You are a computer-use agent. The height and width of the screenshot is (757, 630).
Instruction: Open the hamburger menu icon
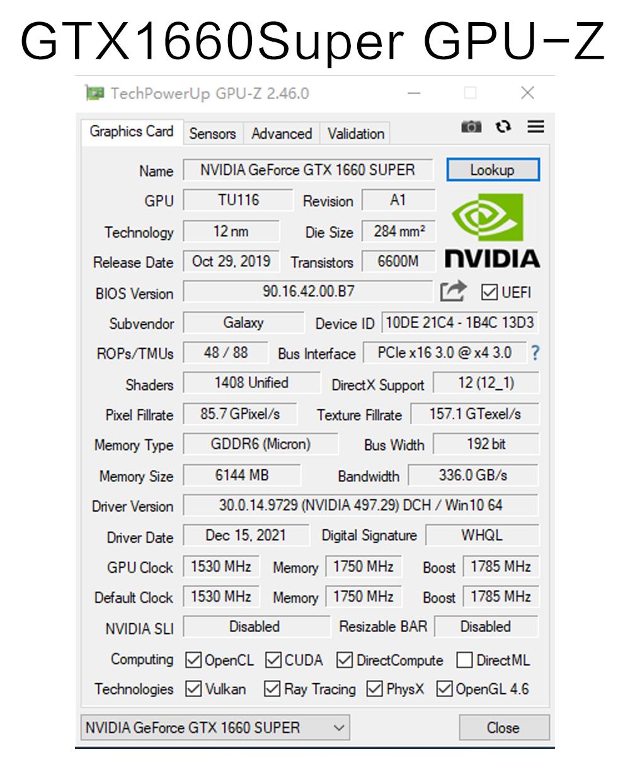click(536, 127)
